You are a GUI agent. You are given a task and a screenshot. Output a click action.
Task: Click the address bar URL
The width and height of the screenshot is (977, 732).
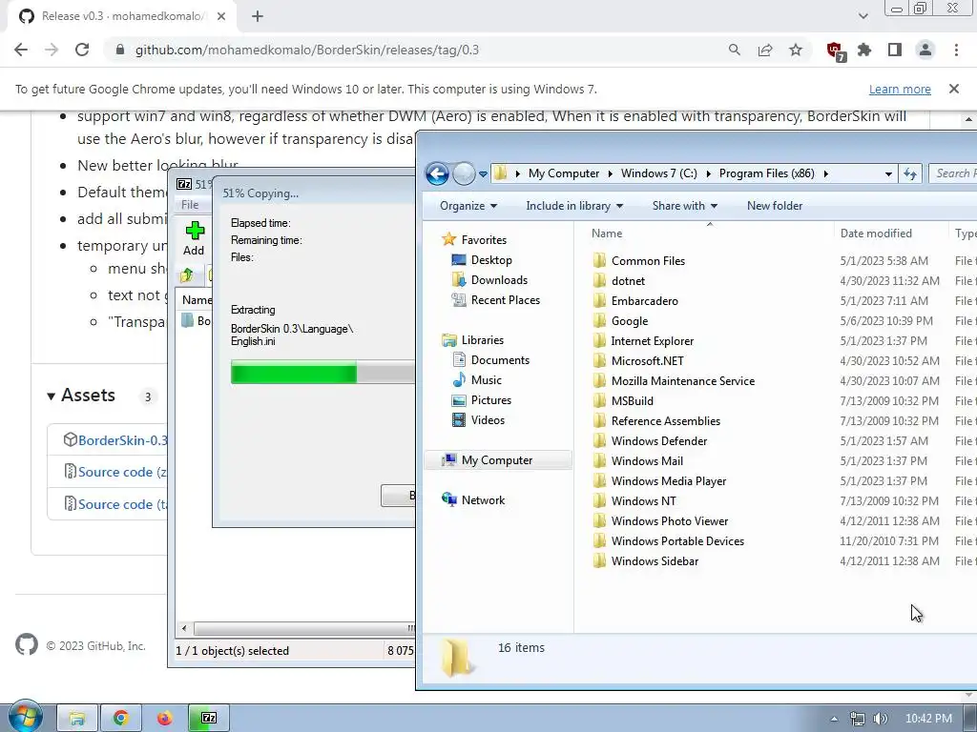(306, 50)
